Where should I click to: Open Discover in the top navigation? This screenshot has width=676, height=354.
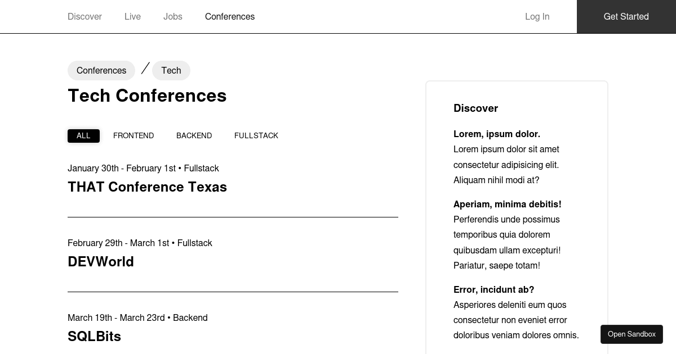tap(84, 16)
